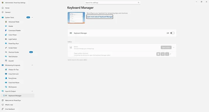
Task: Select Keyboard Manager label in sidebar
Action: tap(15, 96)
